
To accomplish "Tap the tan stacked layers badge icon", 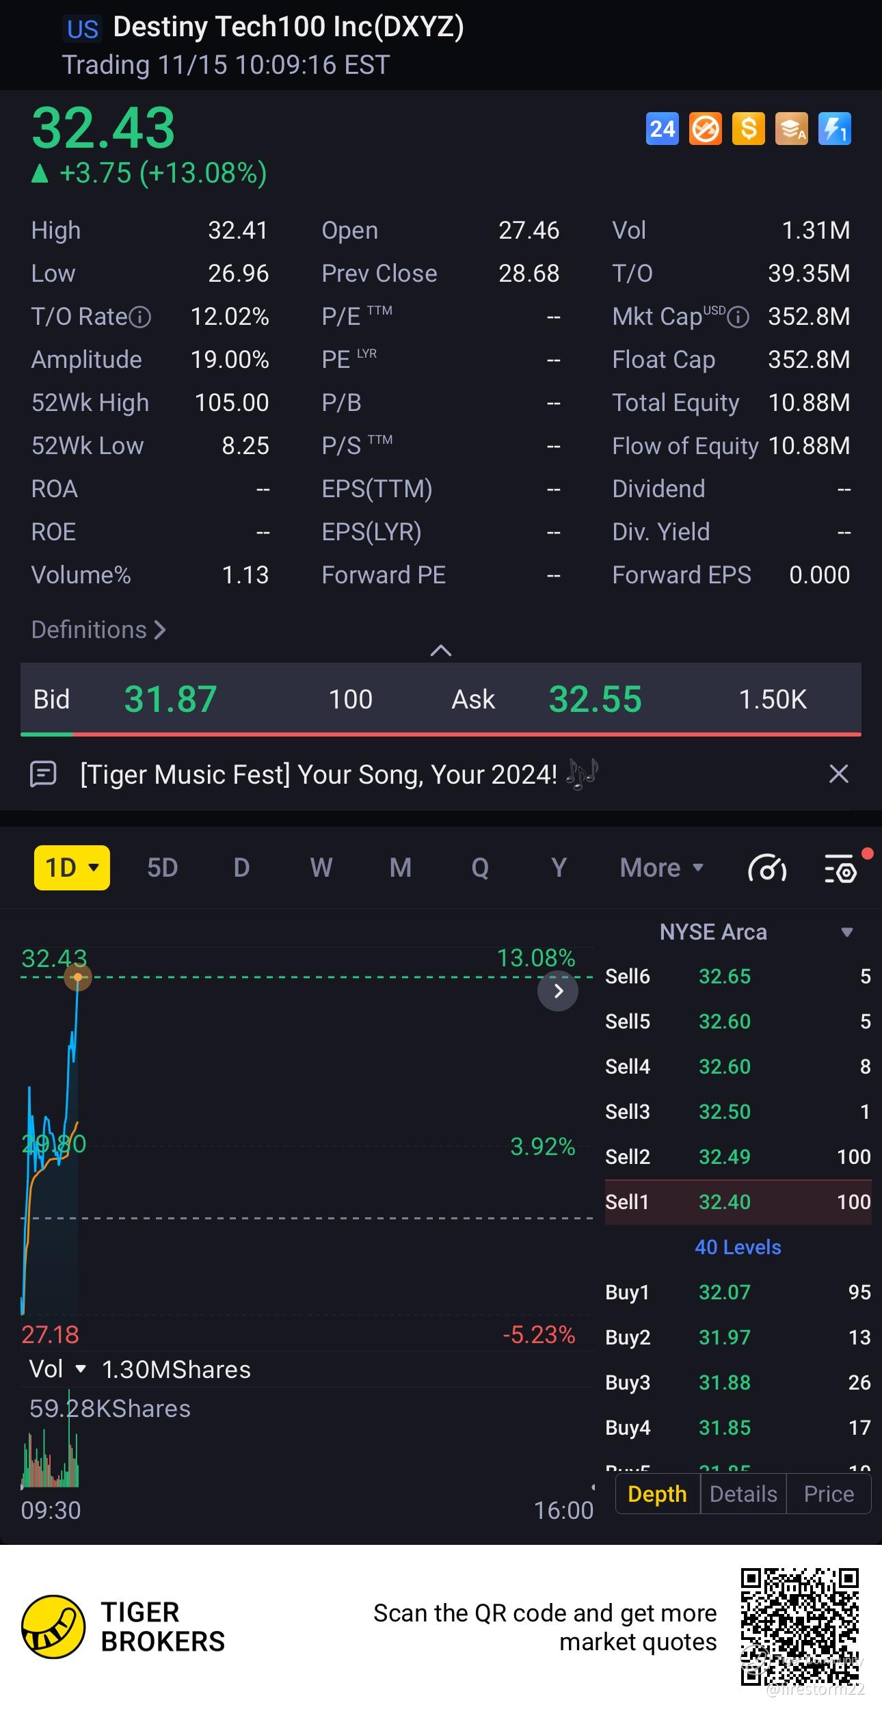I will (791, 129).
